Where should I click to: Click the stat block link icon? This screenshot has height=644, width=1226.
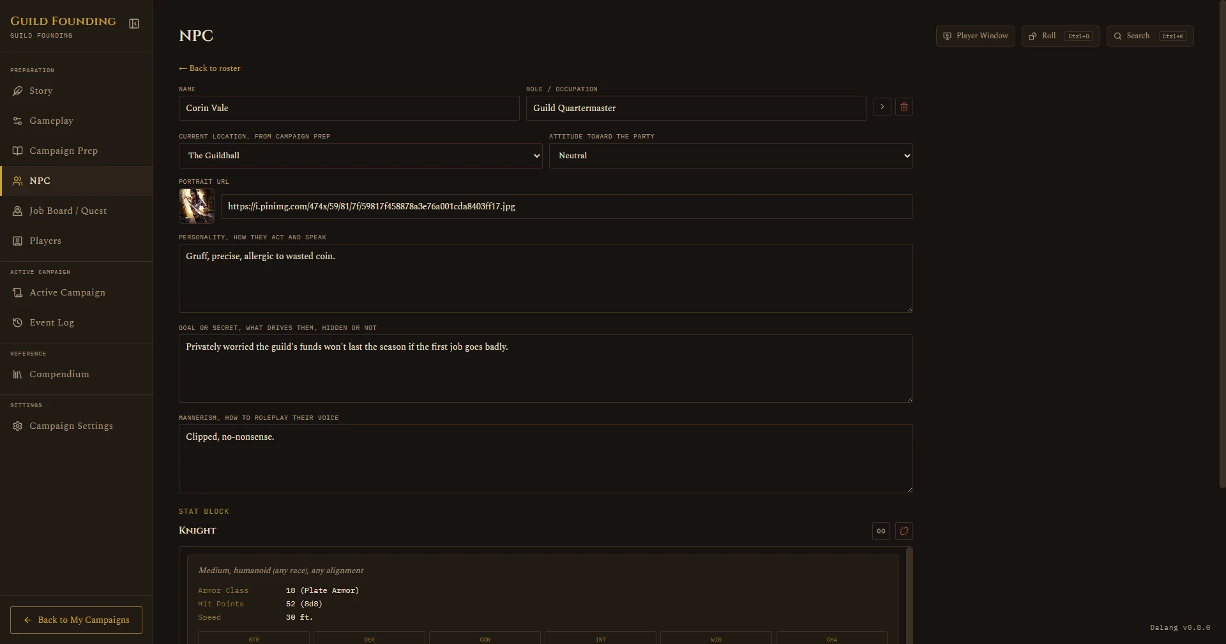pyautogui.click(x=881, y=531)
